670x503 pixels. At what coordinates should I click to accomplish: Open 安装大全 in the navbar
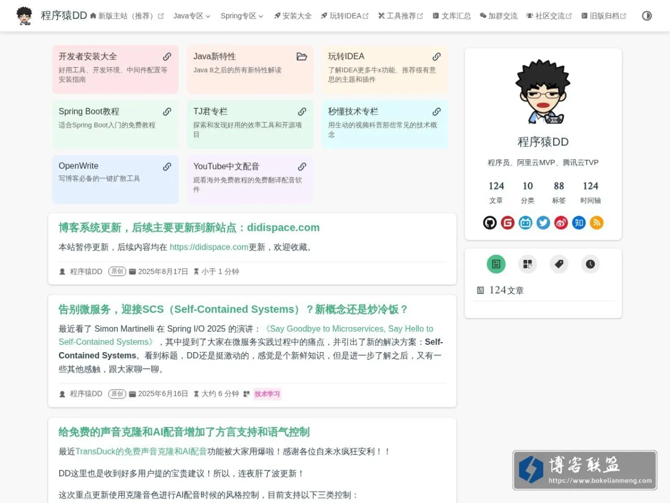point(293,16)
